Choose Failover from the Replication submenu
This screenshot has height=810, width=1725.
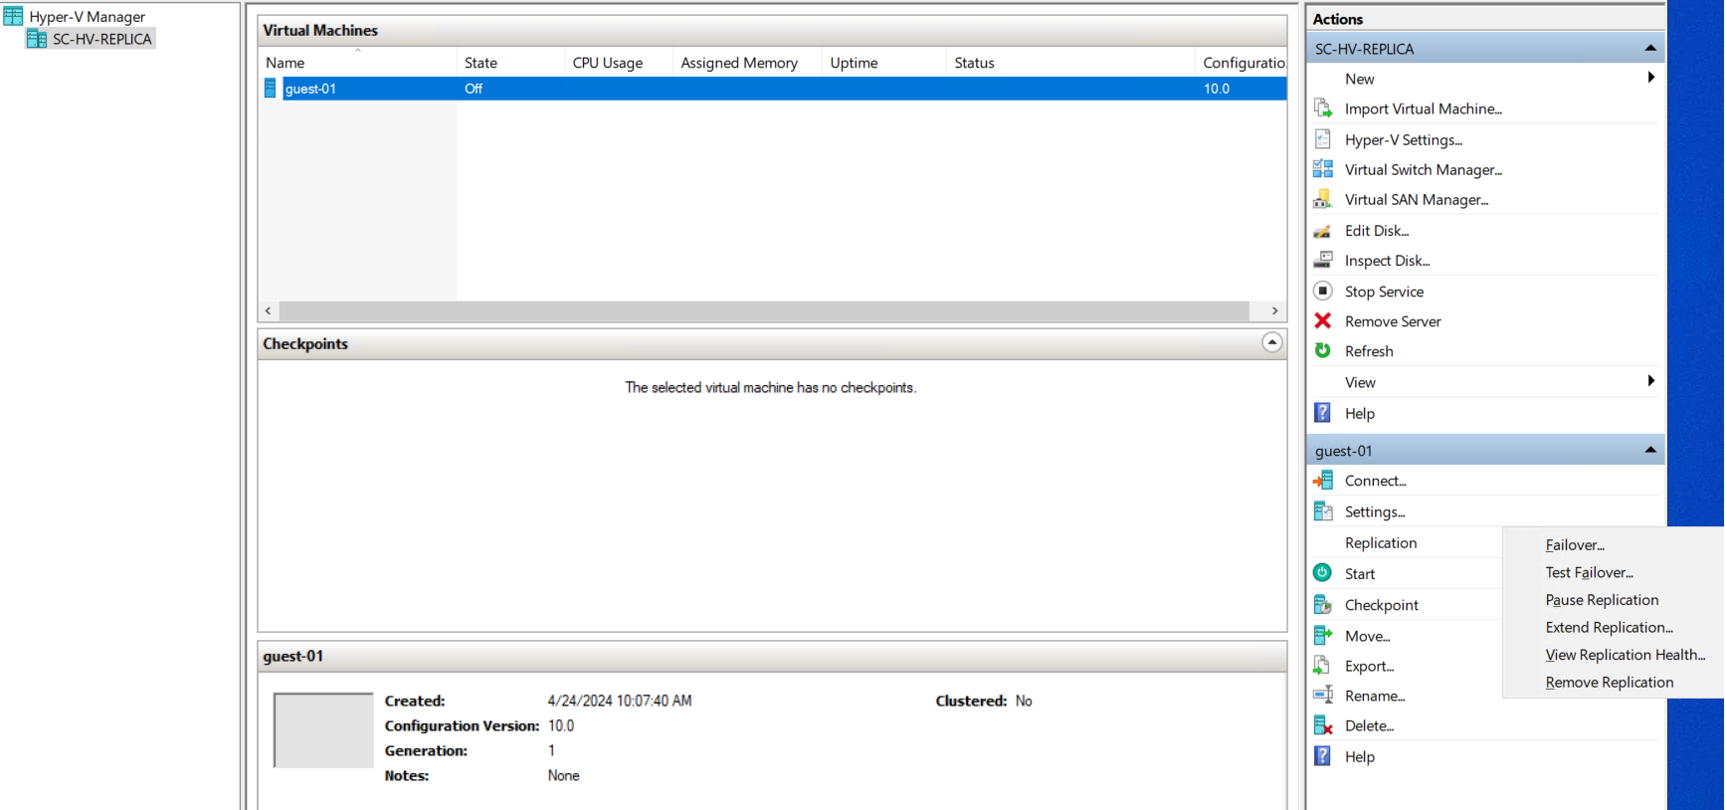click(x=1575, y=544)
